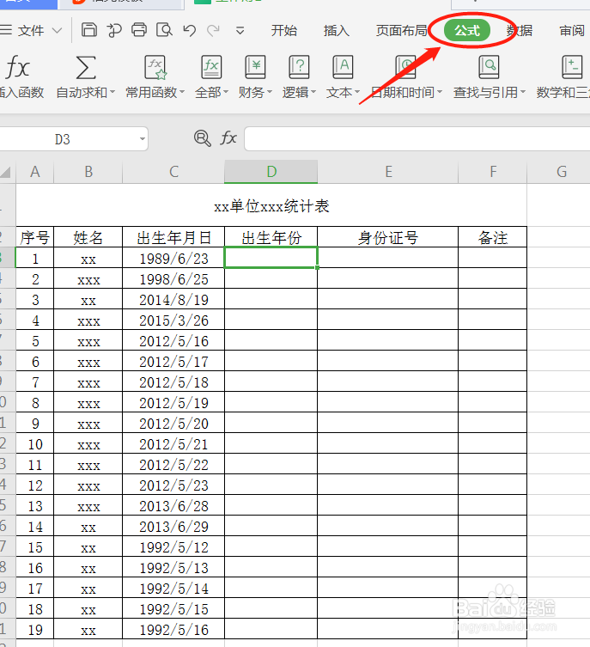Open the 数学和三角 functions icon

(x=572, y=67)
